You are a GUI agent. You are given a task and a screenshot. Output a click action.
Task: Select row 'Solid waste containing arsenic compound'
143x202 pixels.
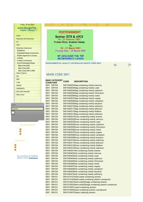(x=78, y=179)
